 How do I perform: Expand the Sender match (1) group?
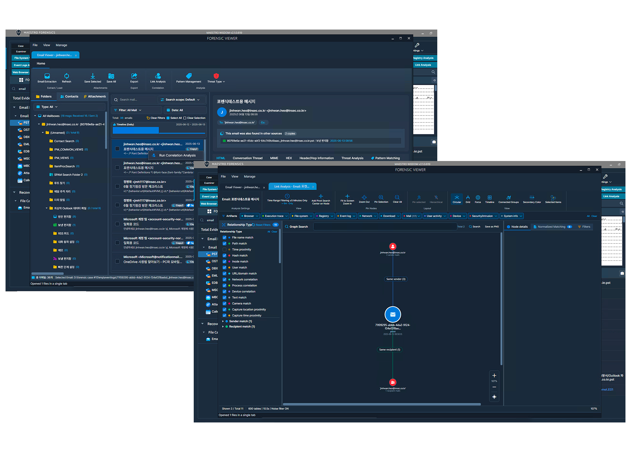pyautogui.click(x=223, y=321)
